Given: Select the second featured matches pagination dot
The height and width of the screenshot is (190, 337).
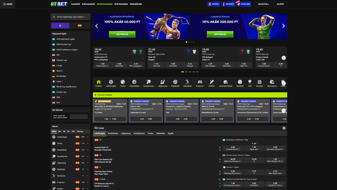Looking at the screenshot, I should pos(186,72).
